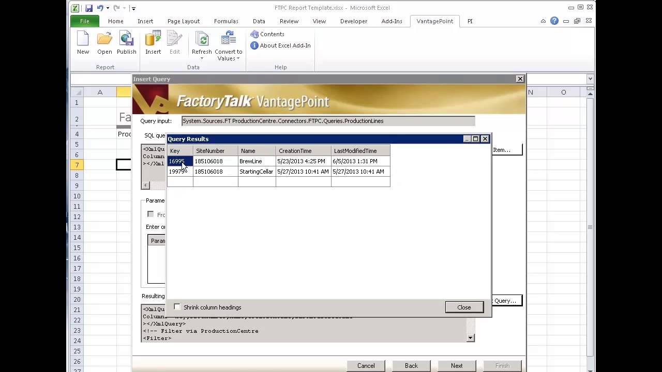The height and width of the screenshot is (372, 662).
Task: Select the Key column header
Action: pyautogui.click(x=180, y=151)
